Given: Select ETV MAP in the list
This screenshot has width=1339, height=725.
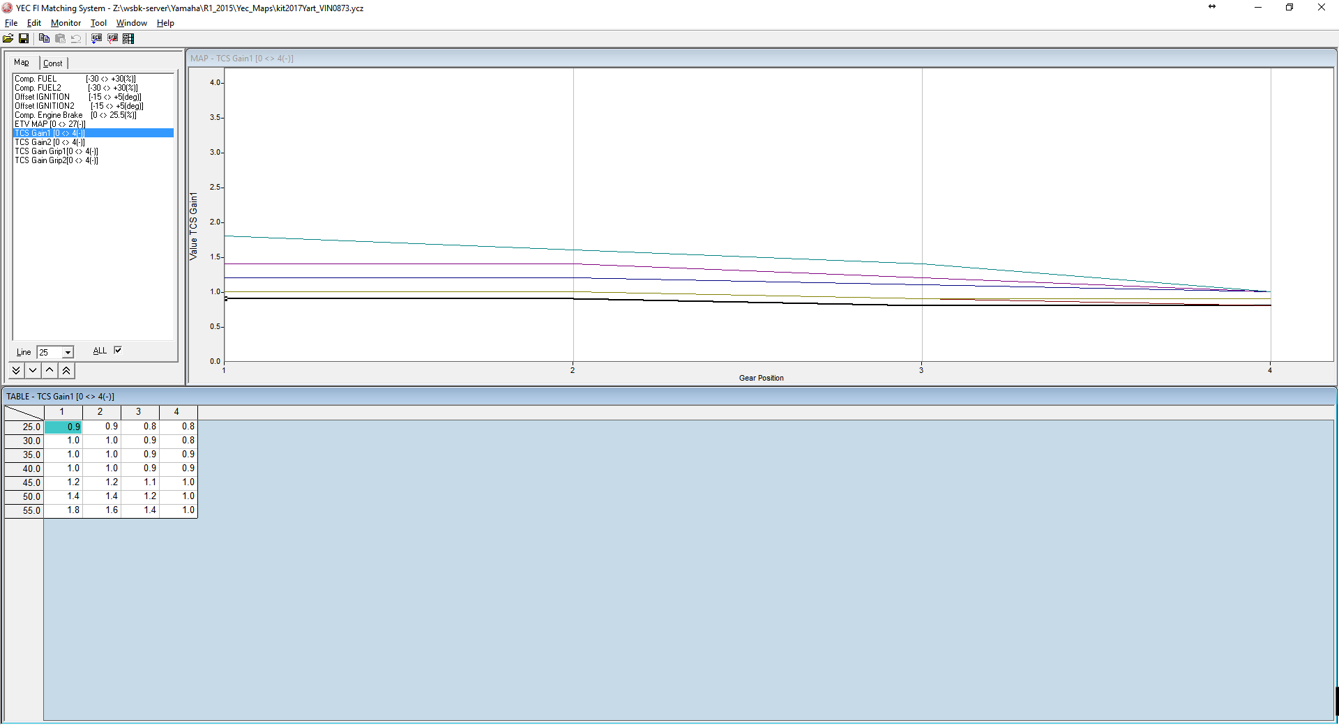Looking at the screenshot, I should click(x=50, y=124).
